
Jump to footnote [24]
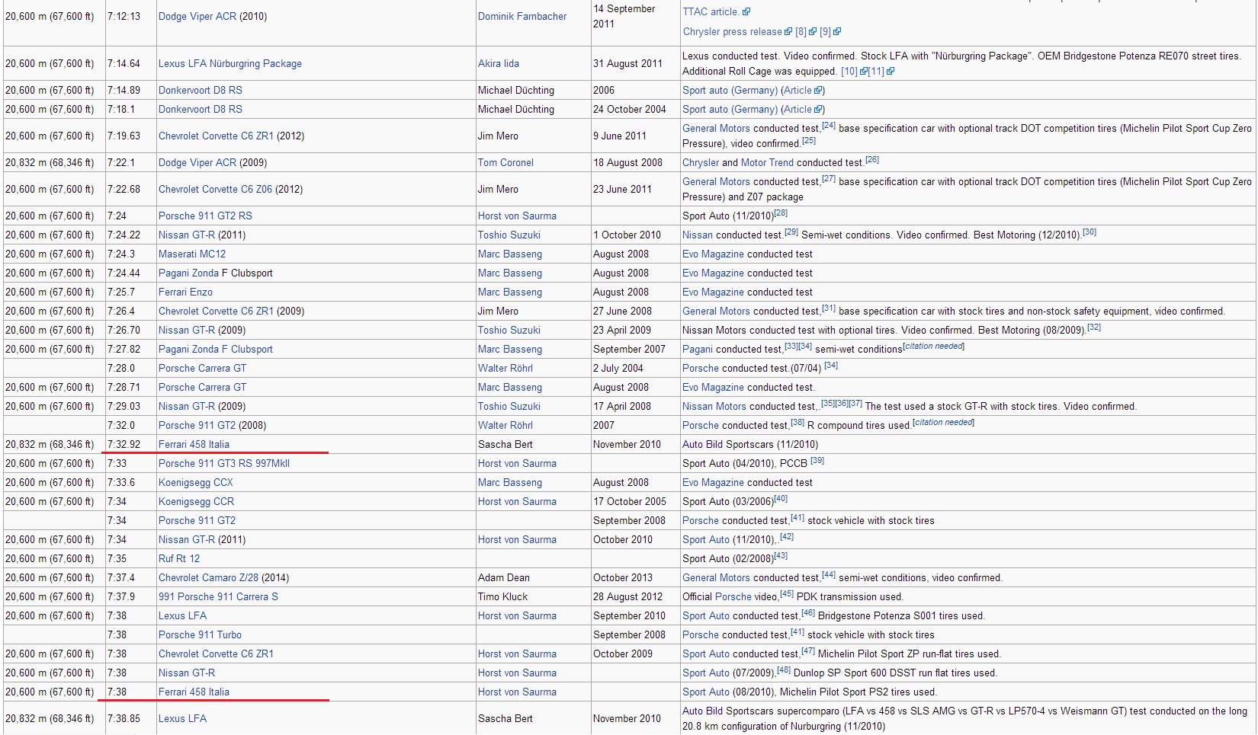tap(829, 126)
